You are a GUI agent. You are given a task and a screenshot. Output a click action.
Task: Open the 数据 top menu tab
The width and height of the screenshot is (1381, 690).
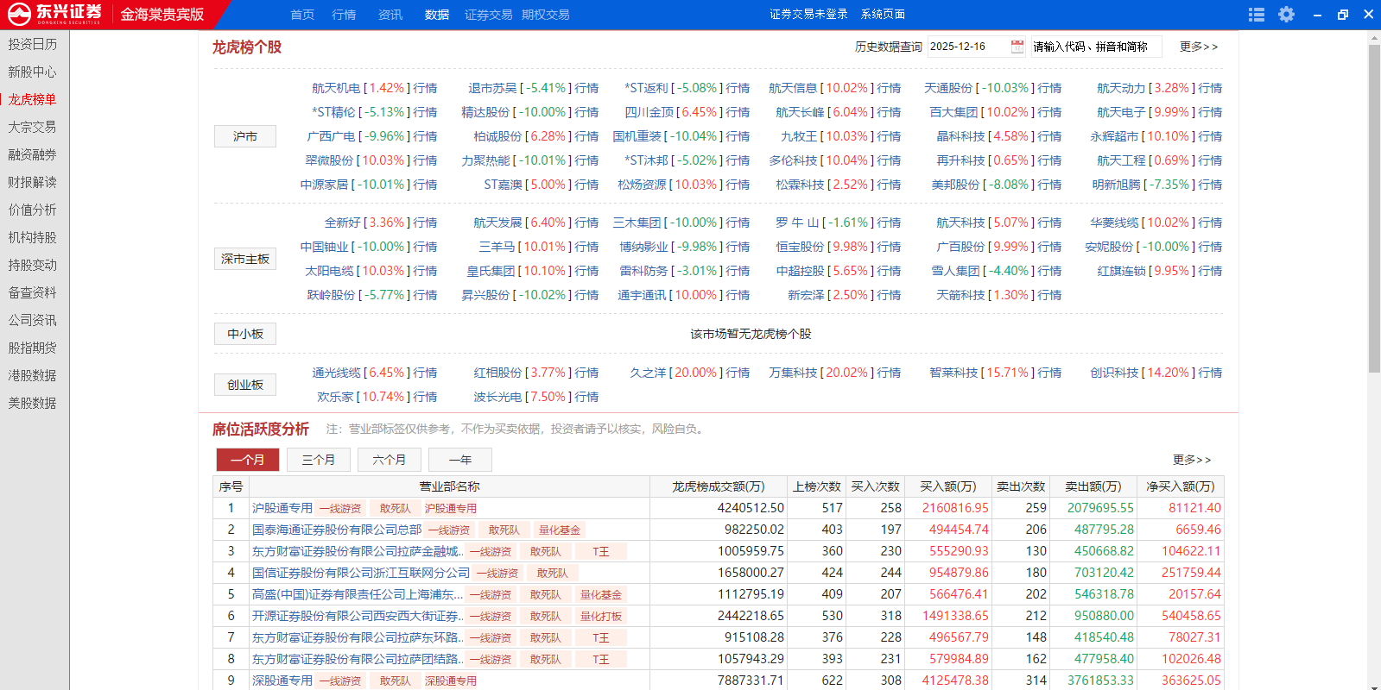click(x=436, y=15)
